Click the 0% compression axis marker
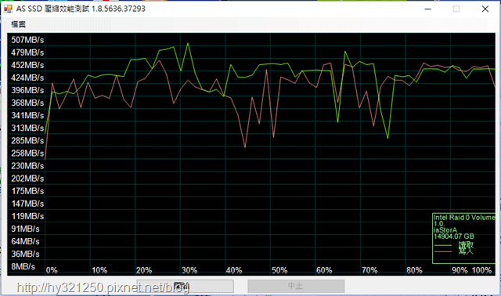The height and width of the screenshot is (296, 501). tap(52, 270)
